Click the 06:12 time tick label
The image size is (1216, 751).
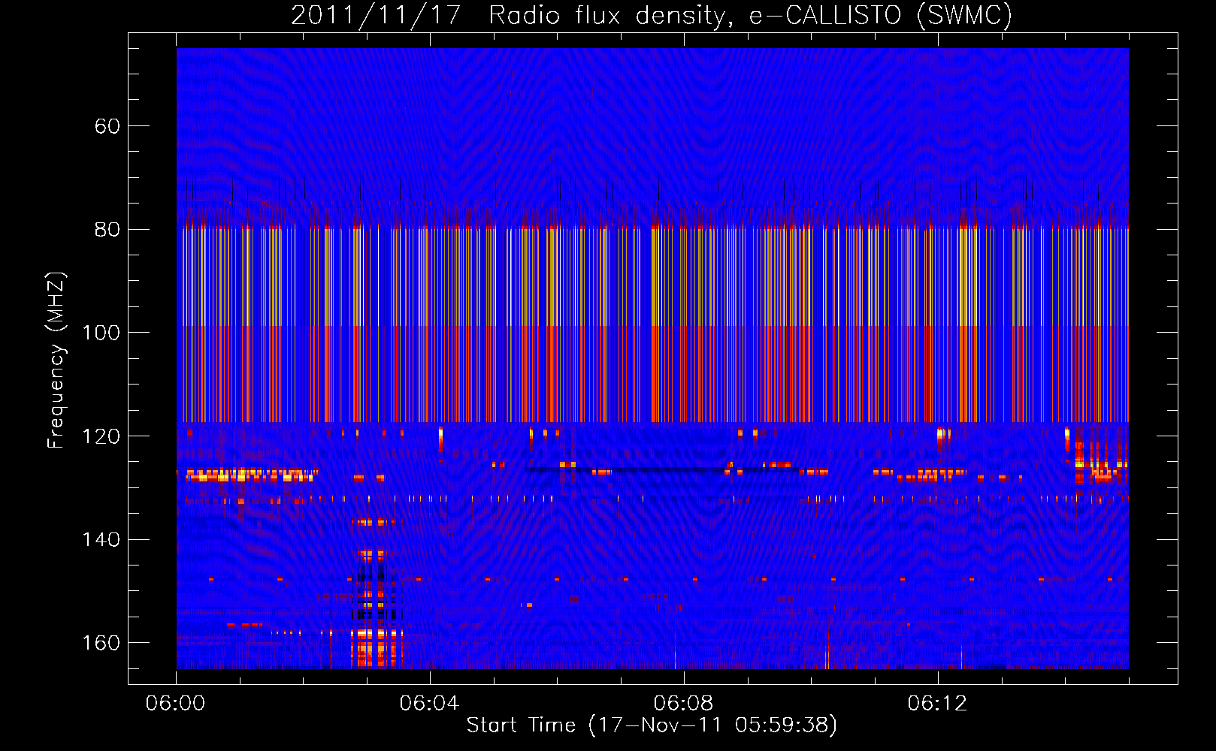pos(937,704)
